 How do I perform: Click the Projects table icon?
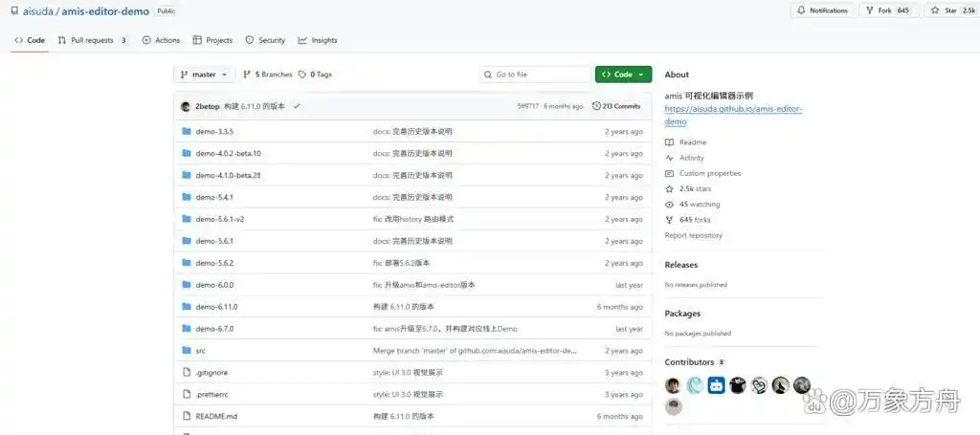pyautogui.click(x=197, y=40)
